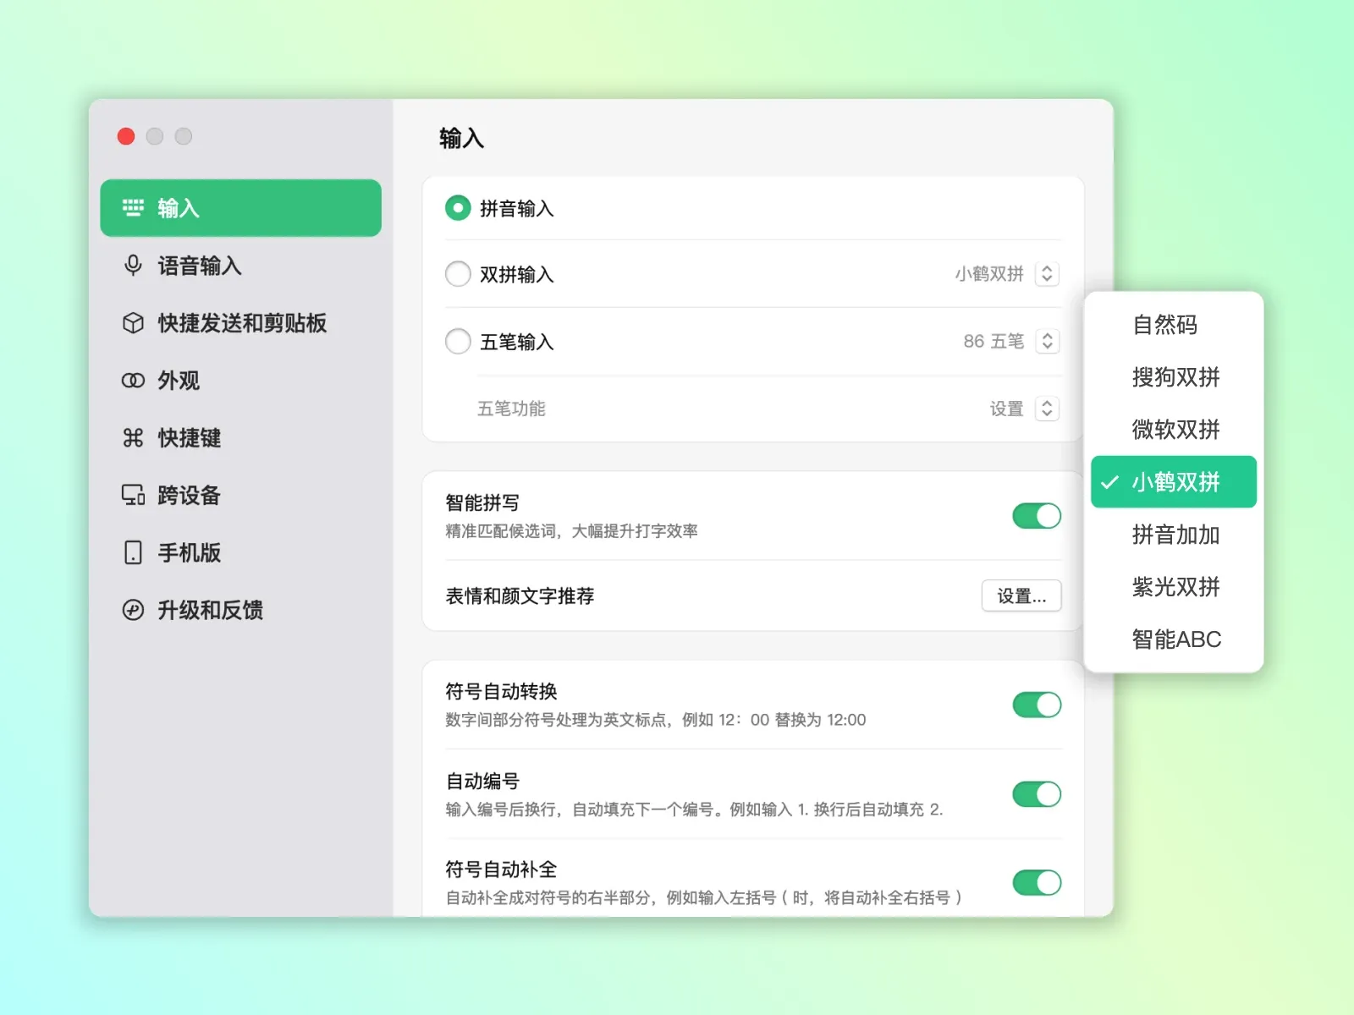Select 手机版 in the sidebar
The image size is (1354, 1015).
click(x=240, y=552)
